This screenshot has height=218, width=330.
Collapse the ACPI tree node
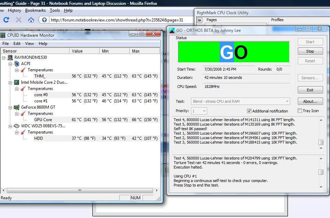tap(10, 64)
